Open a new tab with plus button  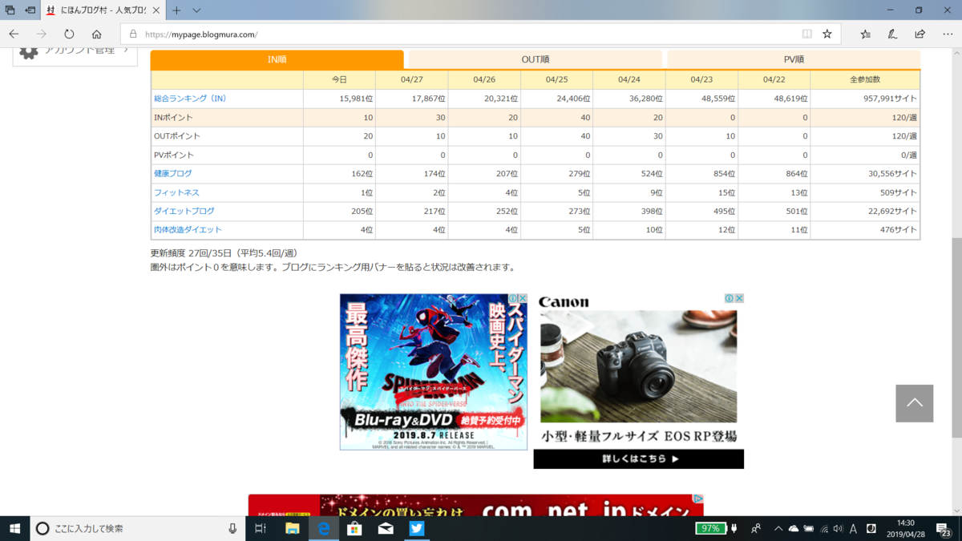tap(176, 10)
